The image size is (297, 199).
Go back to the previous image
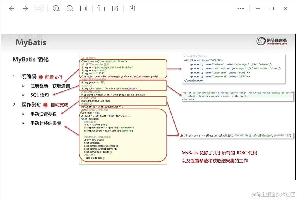point(12,8)
